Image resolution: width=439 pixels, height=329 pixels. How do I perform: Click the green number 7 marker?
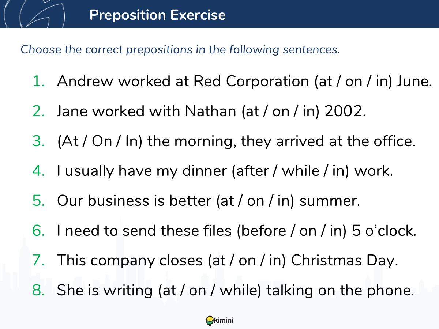click(x=38, y=261)
